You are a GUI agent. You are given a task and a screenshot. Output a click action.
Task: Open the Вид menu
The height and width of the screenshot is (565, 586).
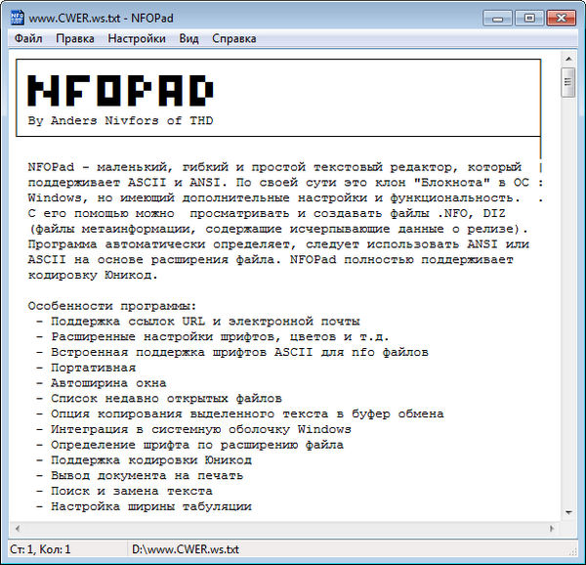point(189,39)
